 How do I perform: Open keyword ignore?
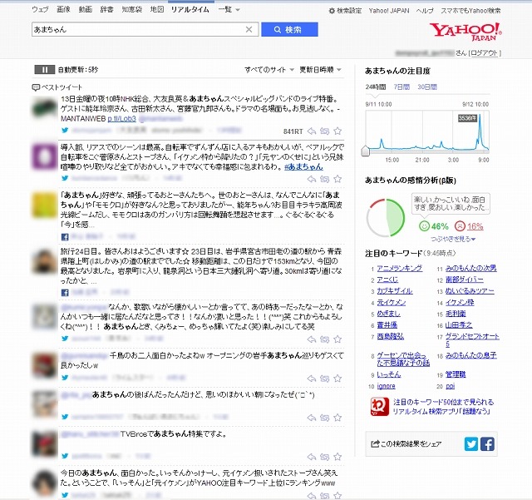386,386
